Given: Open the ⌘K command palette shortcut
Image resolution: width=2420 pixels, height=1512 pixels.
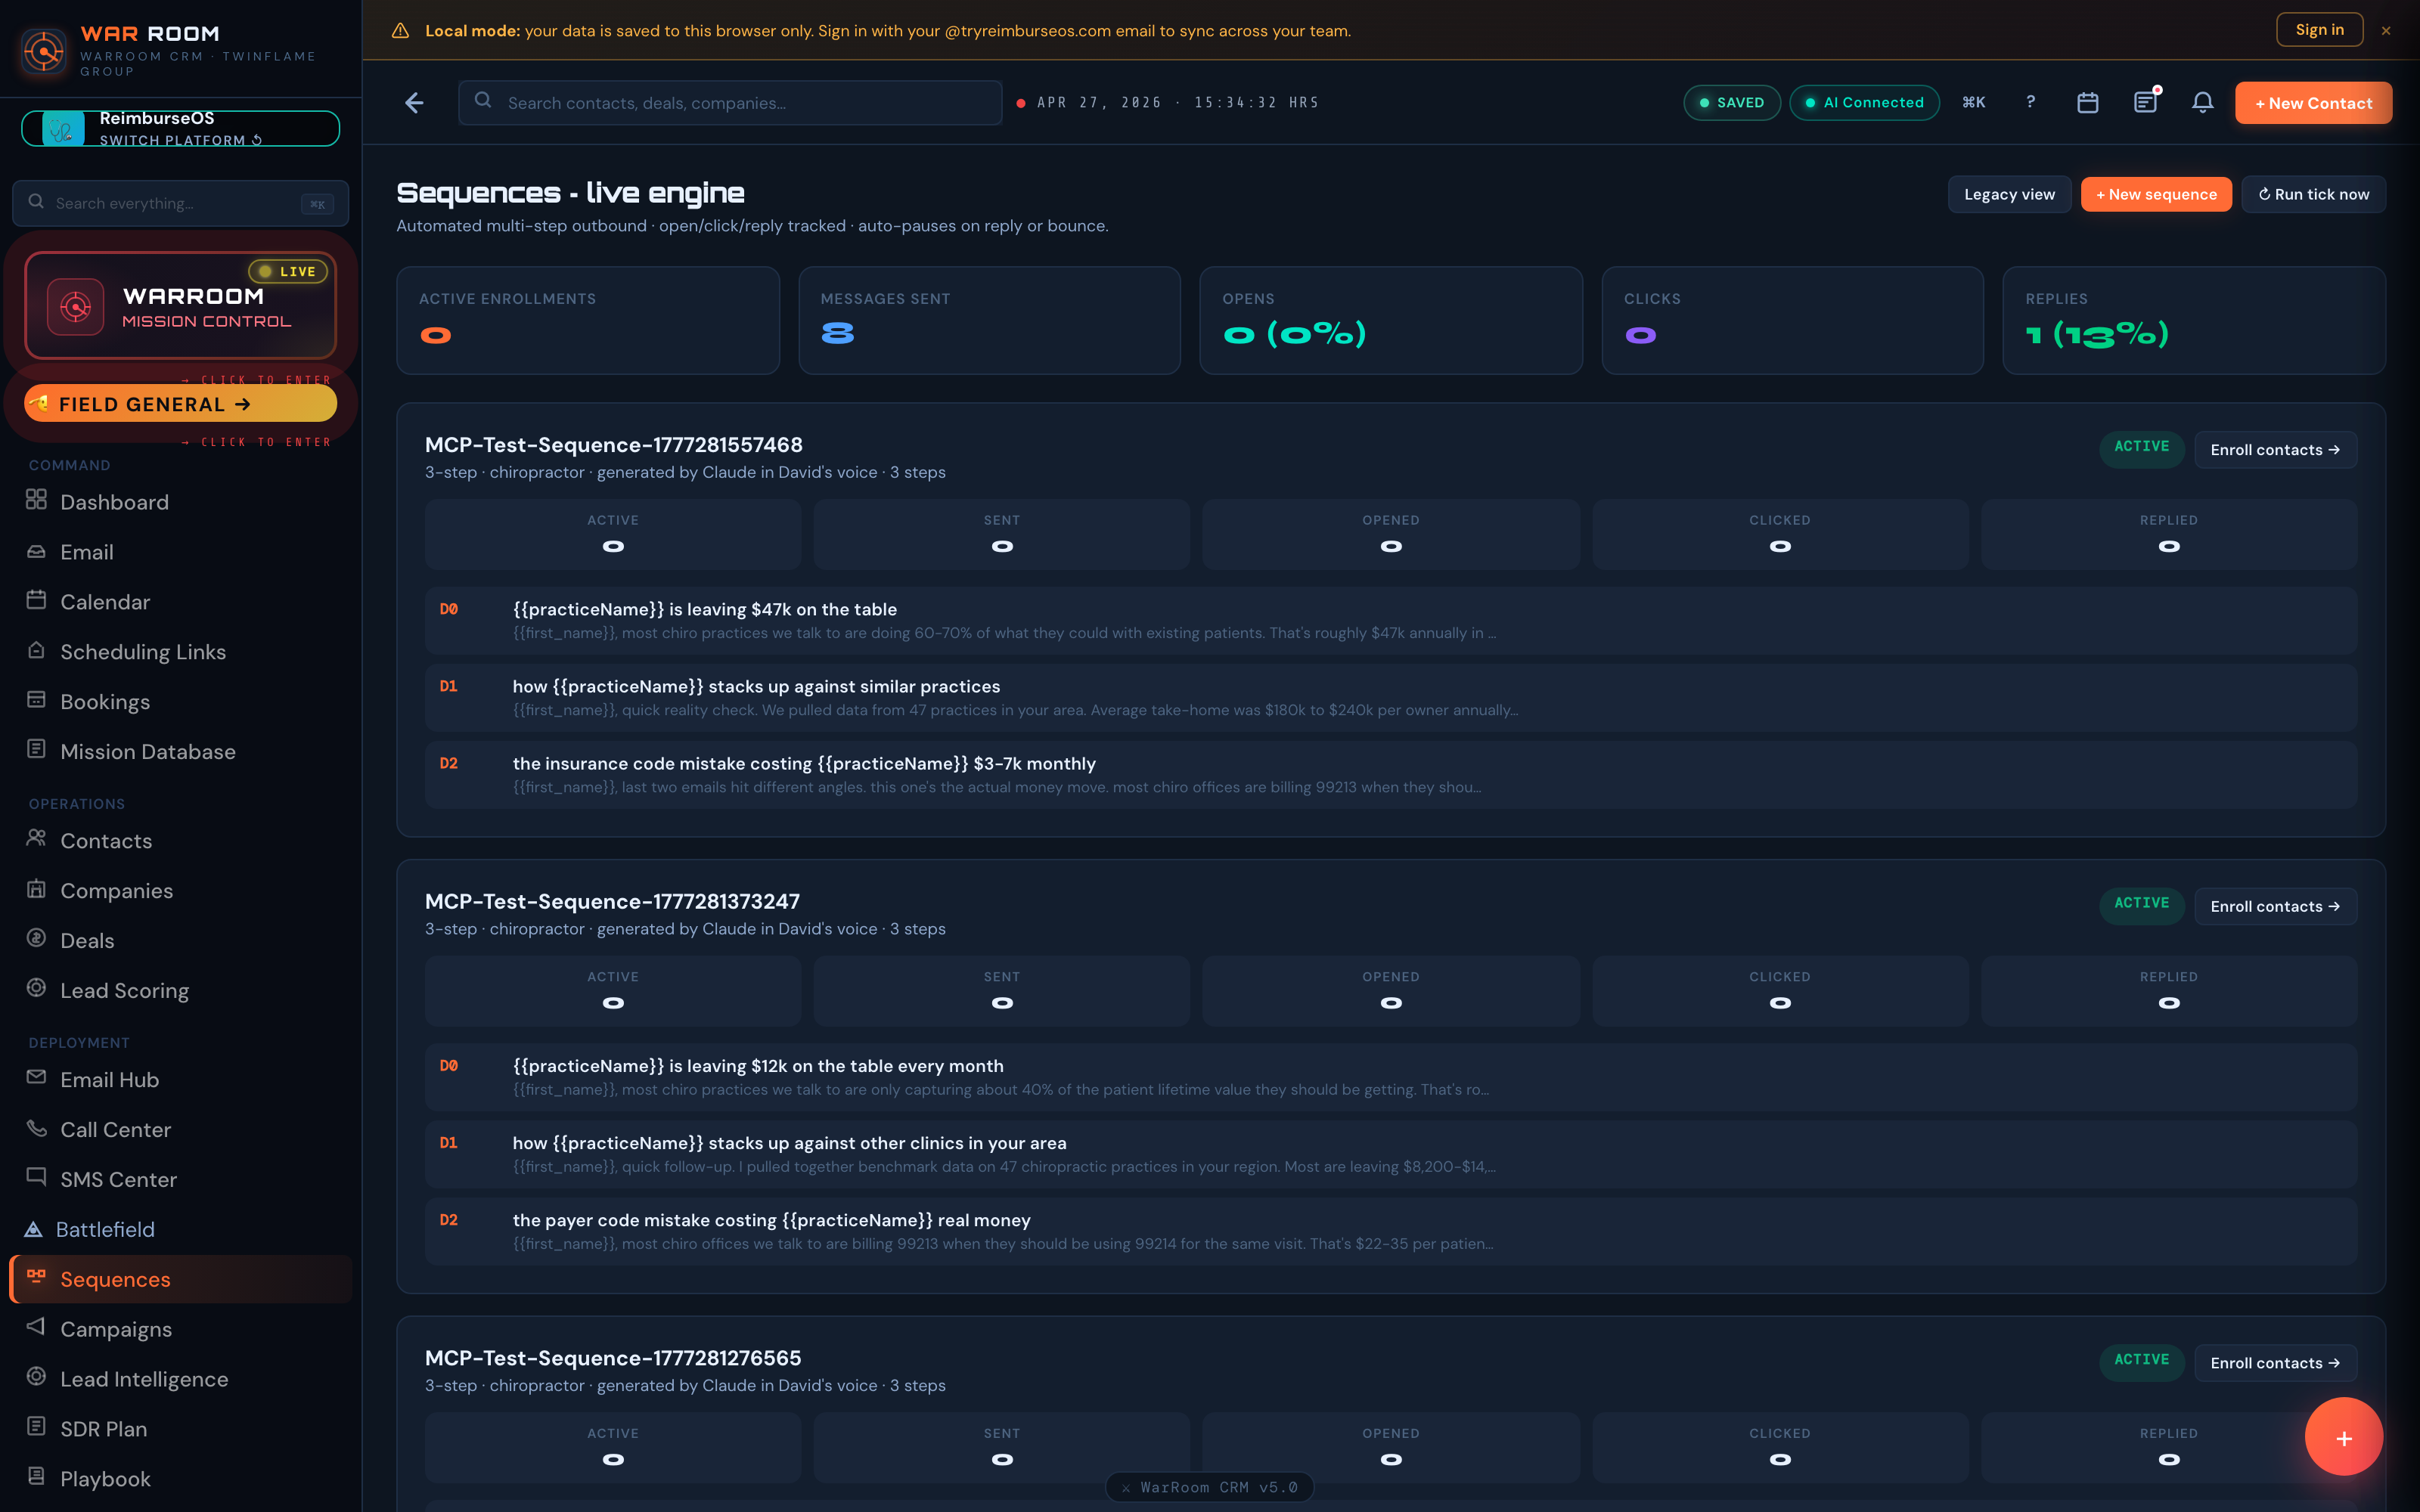Looking at the screenshot, I should [1973, 102].
